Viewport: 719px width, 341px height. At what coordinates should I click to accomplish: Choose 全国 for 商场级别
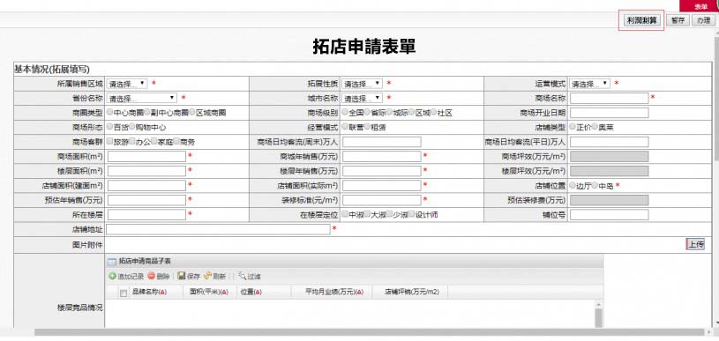(345, 112)
